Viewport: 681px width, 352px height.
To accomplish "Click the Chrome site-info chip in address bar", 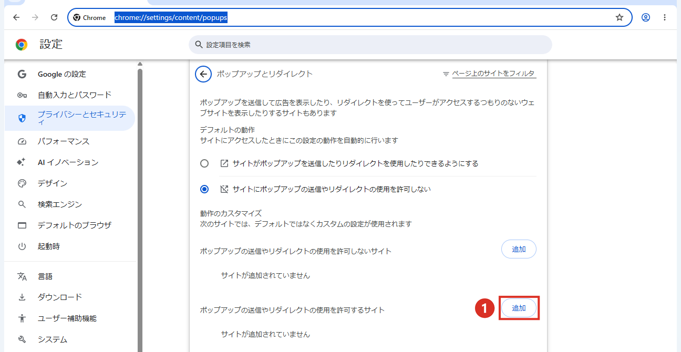I will click(x=90, y=17).
